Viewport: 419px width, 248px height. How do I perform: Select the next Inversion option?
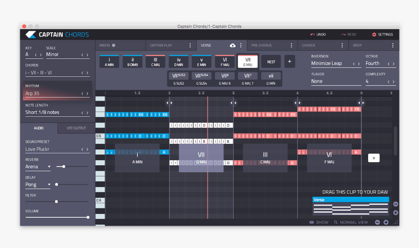[359, 64]
